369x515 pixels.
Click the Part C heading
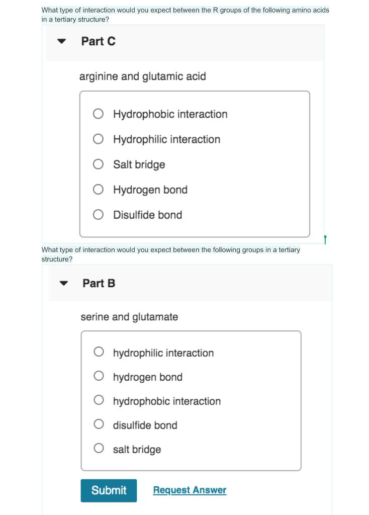(x=99, y=42)
